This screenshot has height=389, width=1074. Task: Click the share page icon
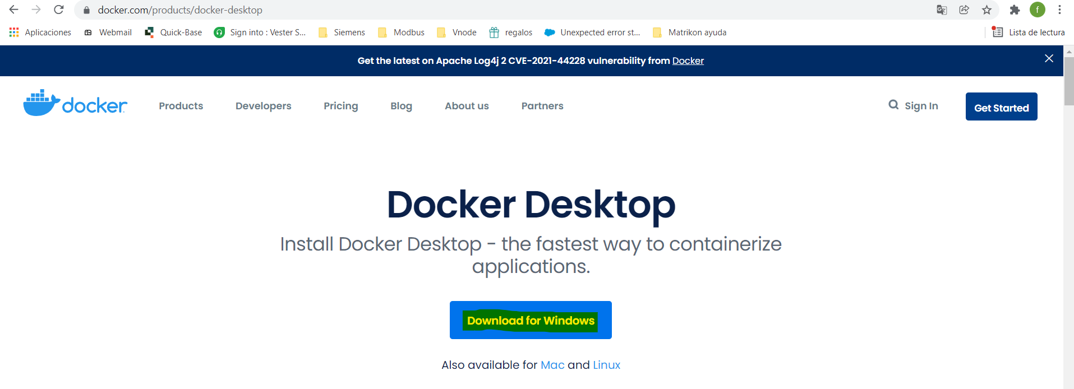point(964,10)
